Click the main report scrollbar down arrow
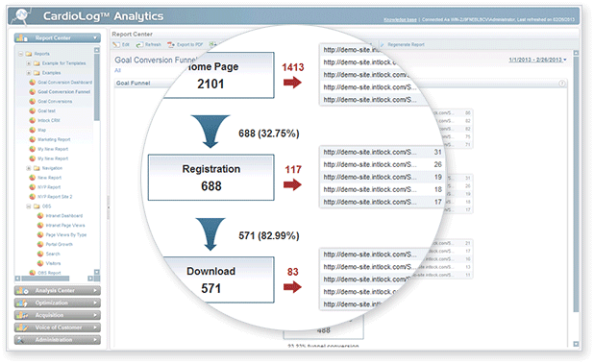 coord(576,344)
